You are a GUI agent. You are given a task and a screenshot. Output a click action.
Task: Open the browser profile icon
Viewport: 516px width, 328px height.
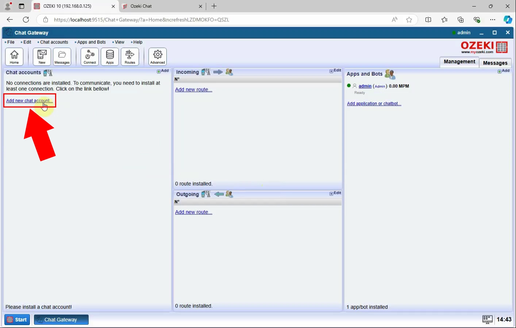[8, 6]
